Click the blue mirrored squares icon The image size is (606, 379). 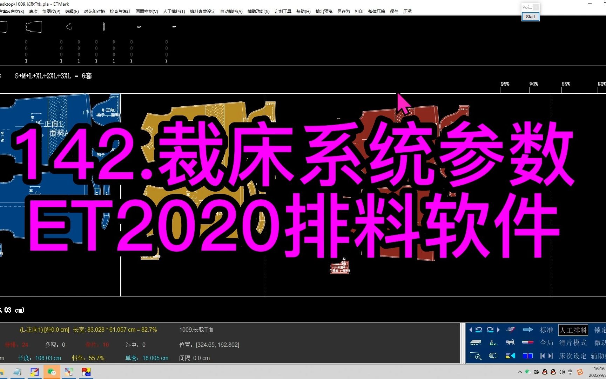528,356
